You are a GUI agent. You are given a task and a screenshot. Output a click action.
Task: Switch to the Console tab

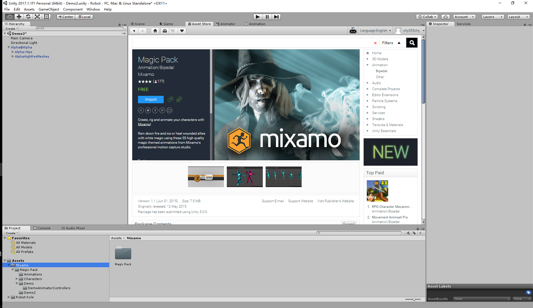pos(42,228)
